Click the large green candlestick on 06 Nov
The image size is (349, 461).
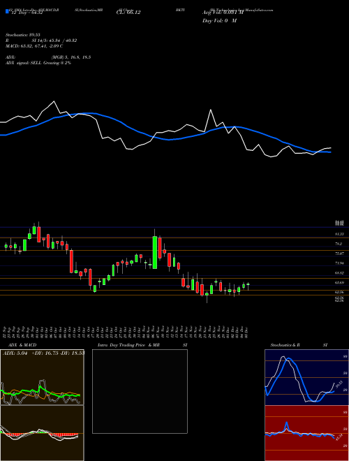(x=154, y=252)
